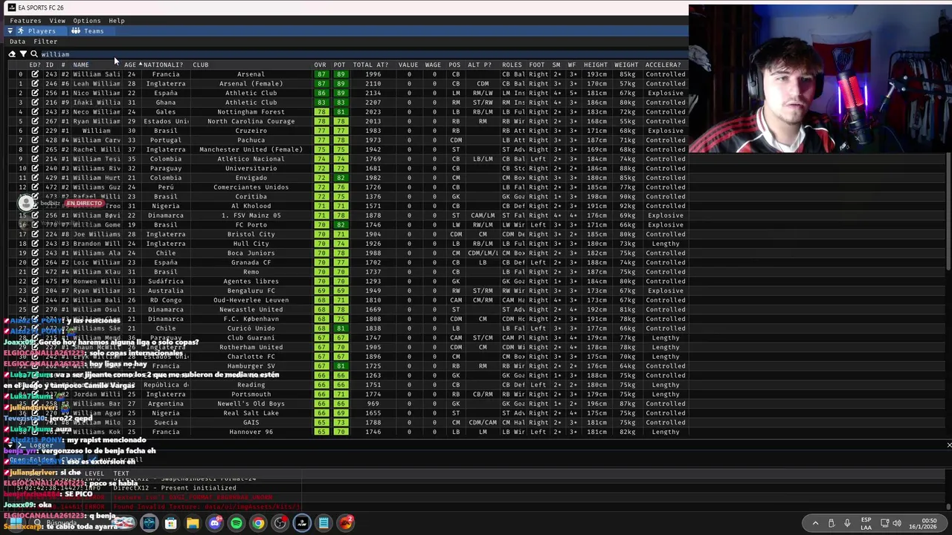
Task: Click the 'Gales' nationality cell
Action: [165, 112]
